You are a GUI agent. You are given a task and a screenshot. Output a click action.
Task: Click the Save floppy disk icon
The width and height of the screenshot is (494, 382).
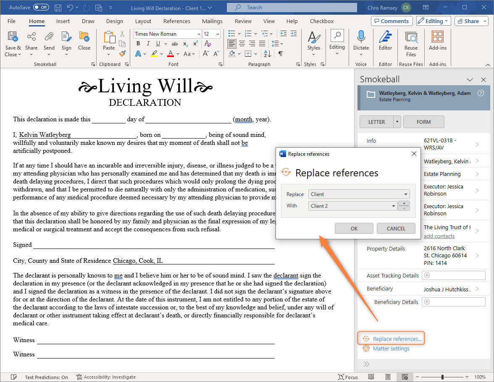58,8
